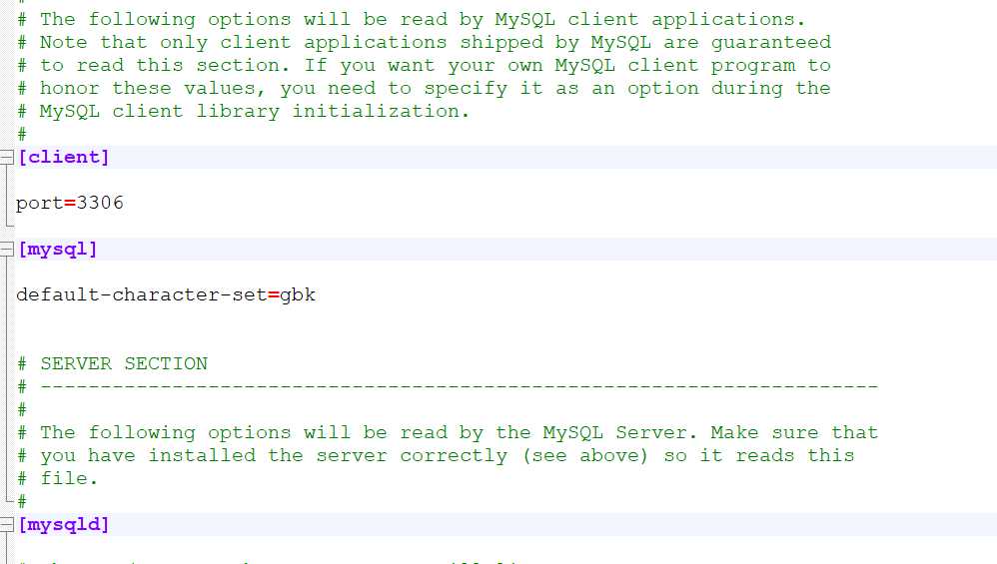Collapse the [mysqld] section fold marker
Image resolution: width=997 pixels, height=564 pixels.
tap(6, 524)
